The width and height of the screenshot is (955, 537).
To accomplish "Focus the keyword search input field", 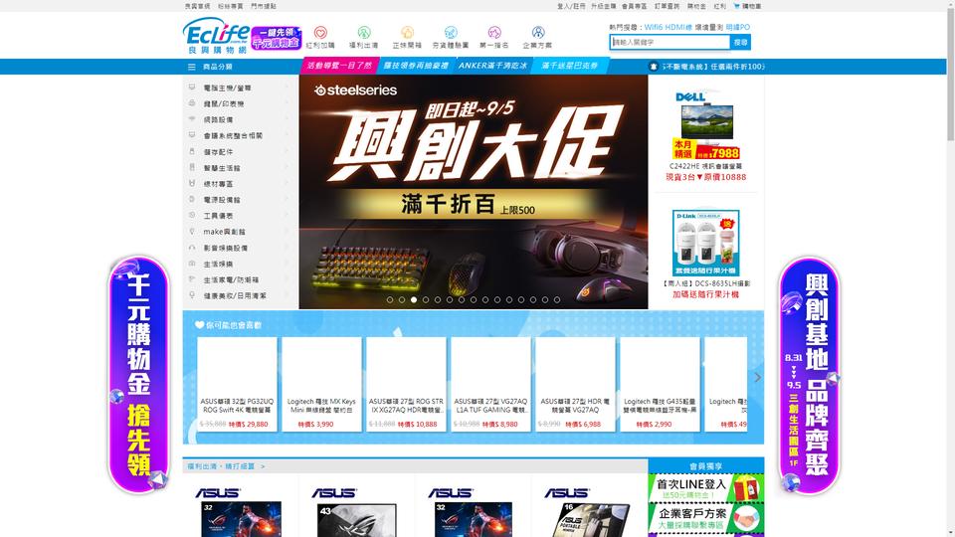I will pyautogui.click(x=669, y=42).
